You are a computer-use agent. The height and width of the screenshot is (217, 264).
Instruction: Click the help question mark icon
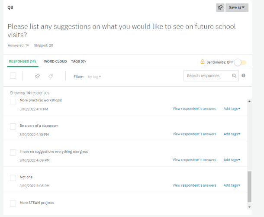244,76
